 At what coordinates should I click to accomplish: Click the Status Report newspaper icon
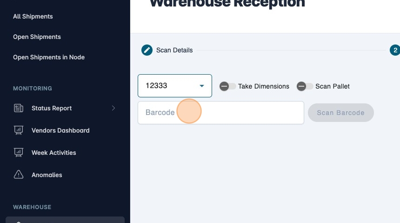tap(19, 108)
